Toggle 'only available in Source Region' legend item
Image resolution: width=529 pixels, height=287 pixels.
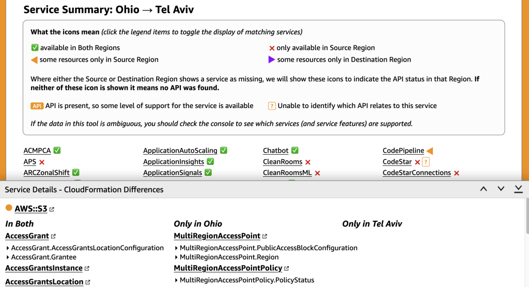point(322,48)
